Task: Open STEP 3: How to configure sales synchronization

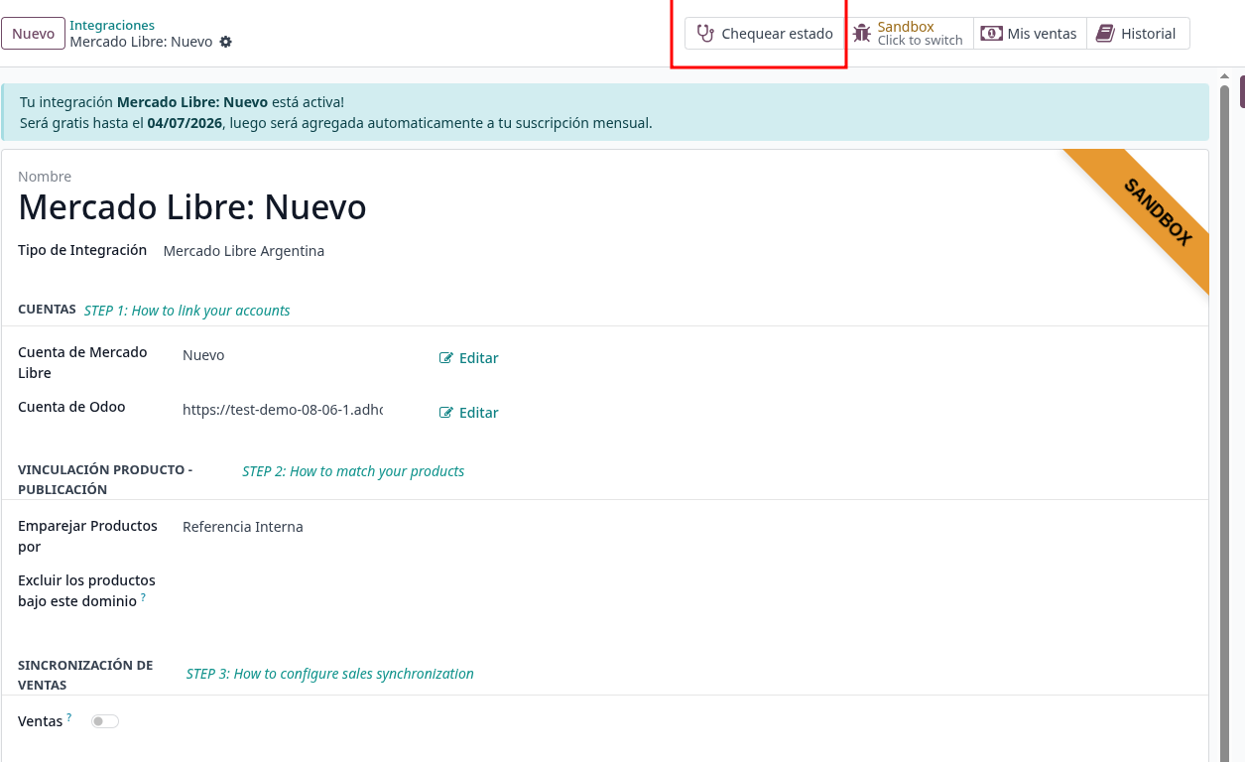Action: (x=330, y=674)
